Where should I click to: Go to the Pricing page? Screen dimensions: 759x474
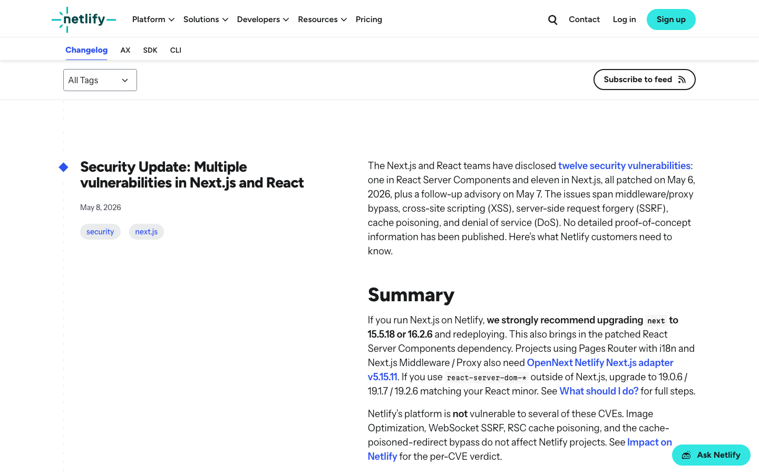tap(369, 19)
